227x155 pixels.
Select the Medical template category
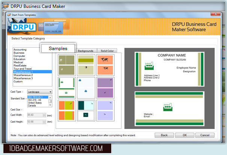(x=18, y=62)
